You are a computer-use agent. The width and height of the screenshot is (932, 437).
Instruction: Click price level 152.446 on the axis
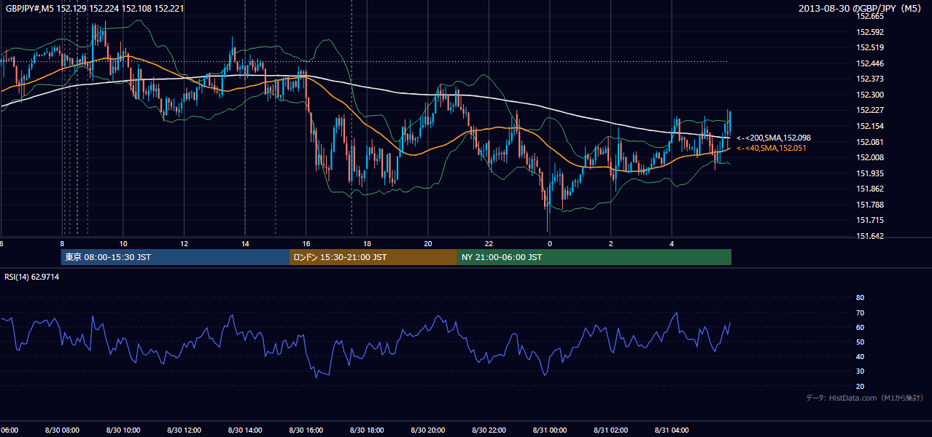869,63
